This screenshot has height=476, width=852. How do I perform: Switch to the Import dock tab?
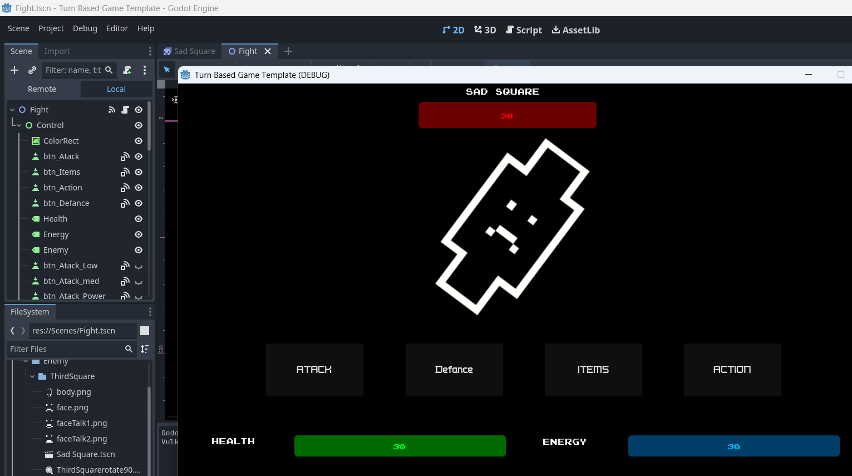(57, 51)
